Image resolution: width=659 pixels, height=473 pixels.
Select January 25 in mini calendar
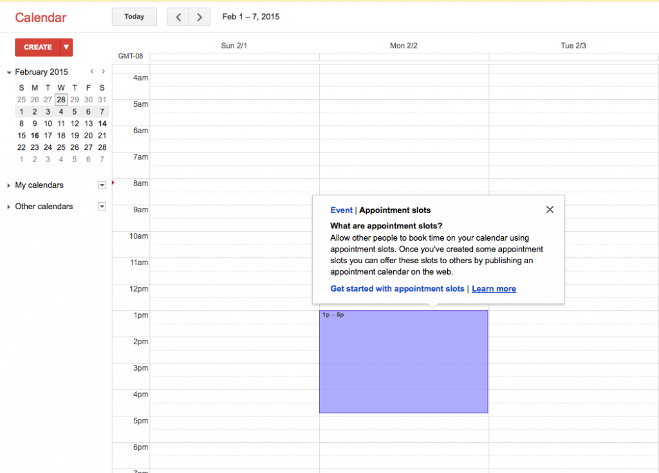21,100
